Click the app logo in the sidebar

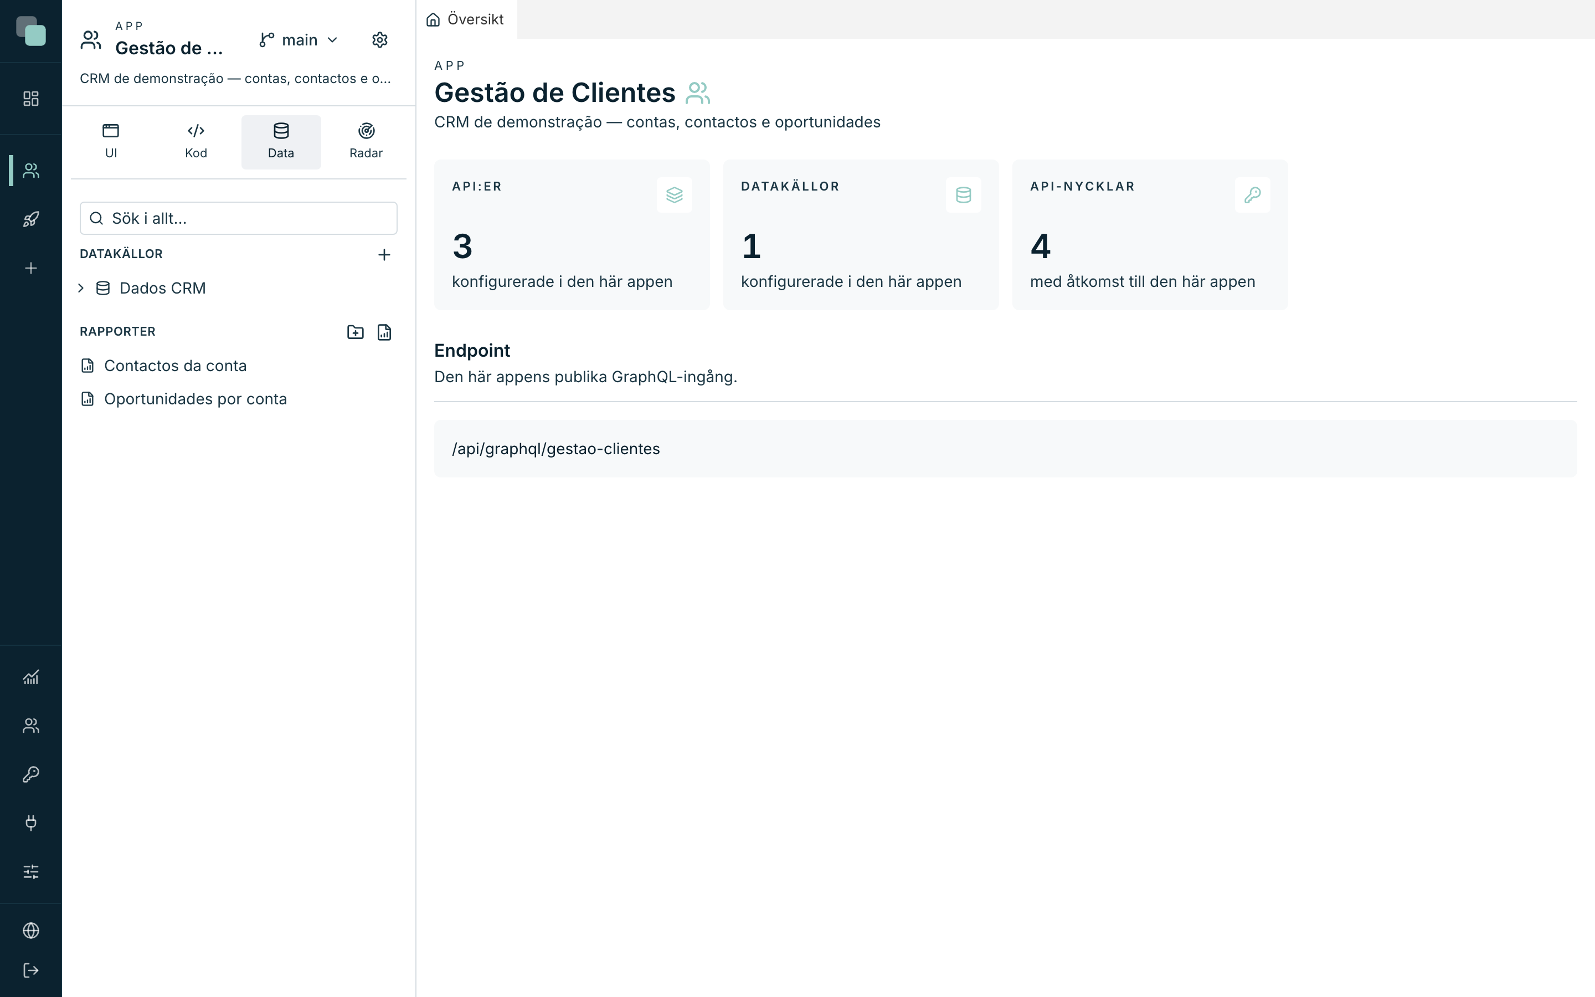[31, 31]
